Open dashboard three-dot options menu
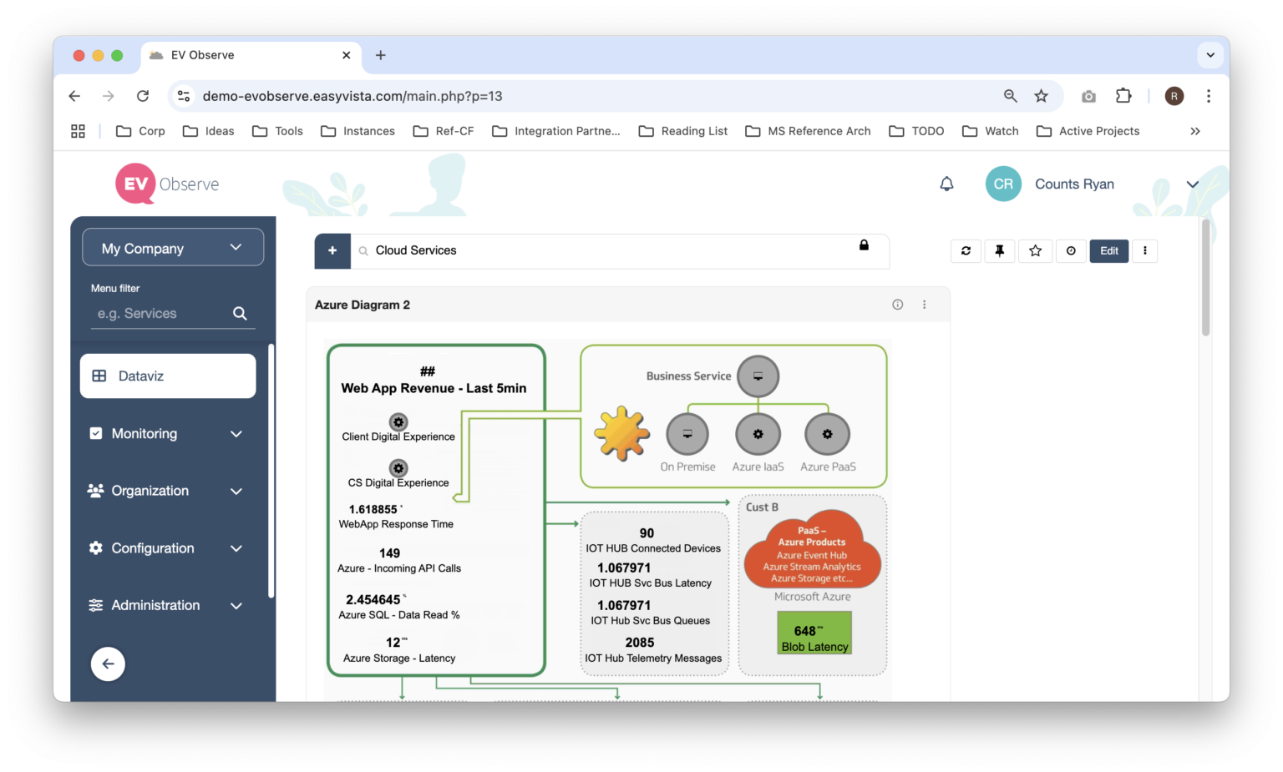 click(x=1144, y=250)
